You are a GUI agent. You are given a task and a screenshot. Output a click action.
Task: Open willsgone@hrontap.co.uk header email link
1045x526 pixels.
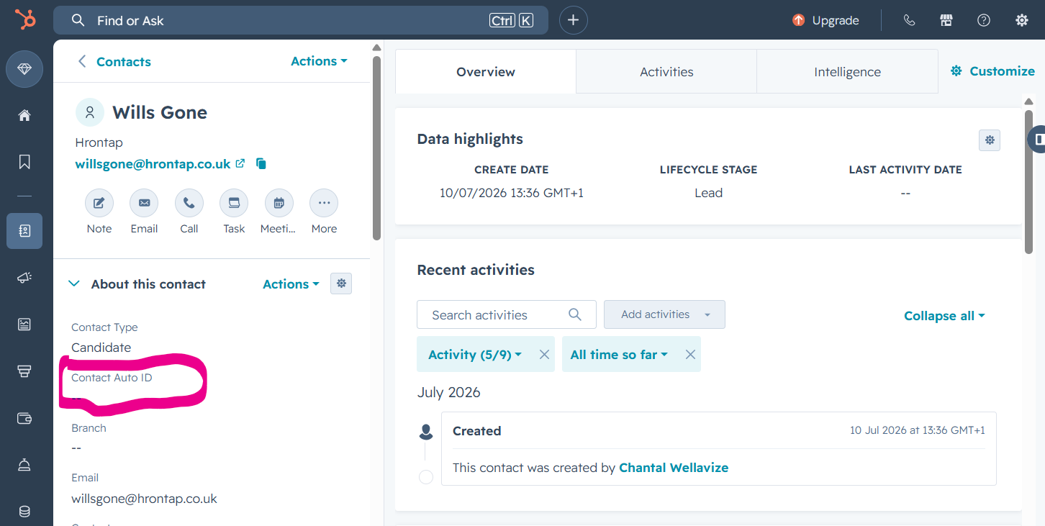[153, 164]
